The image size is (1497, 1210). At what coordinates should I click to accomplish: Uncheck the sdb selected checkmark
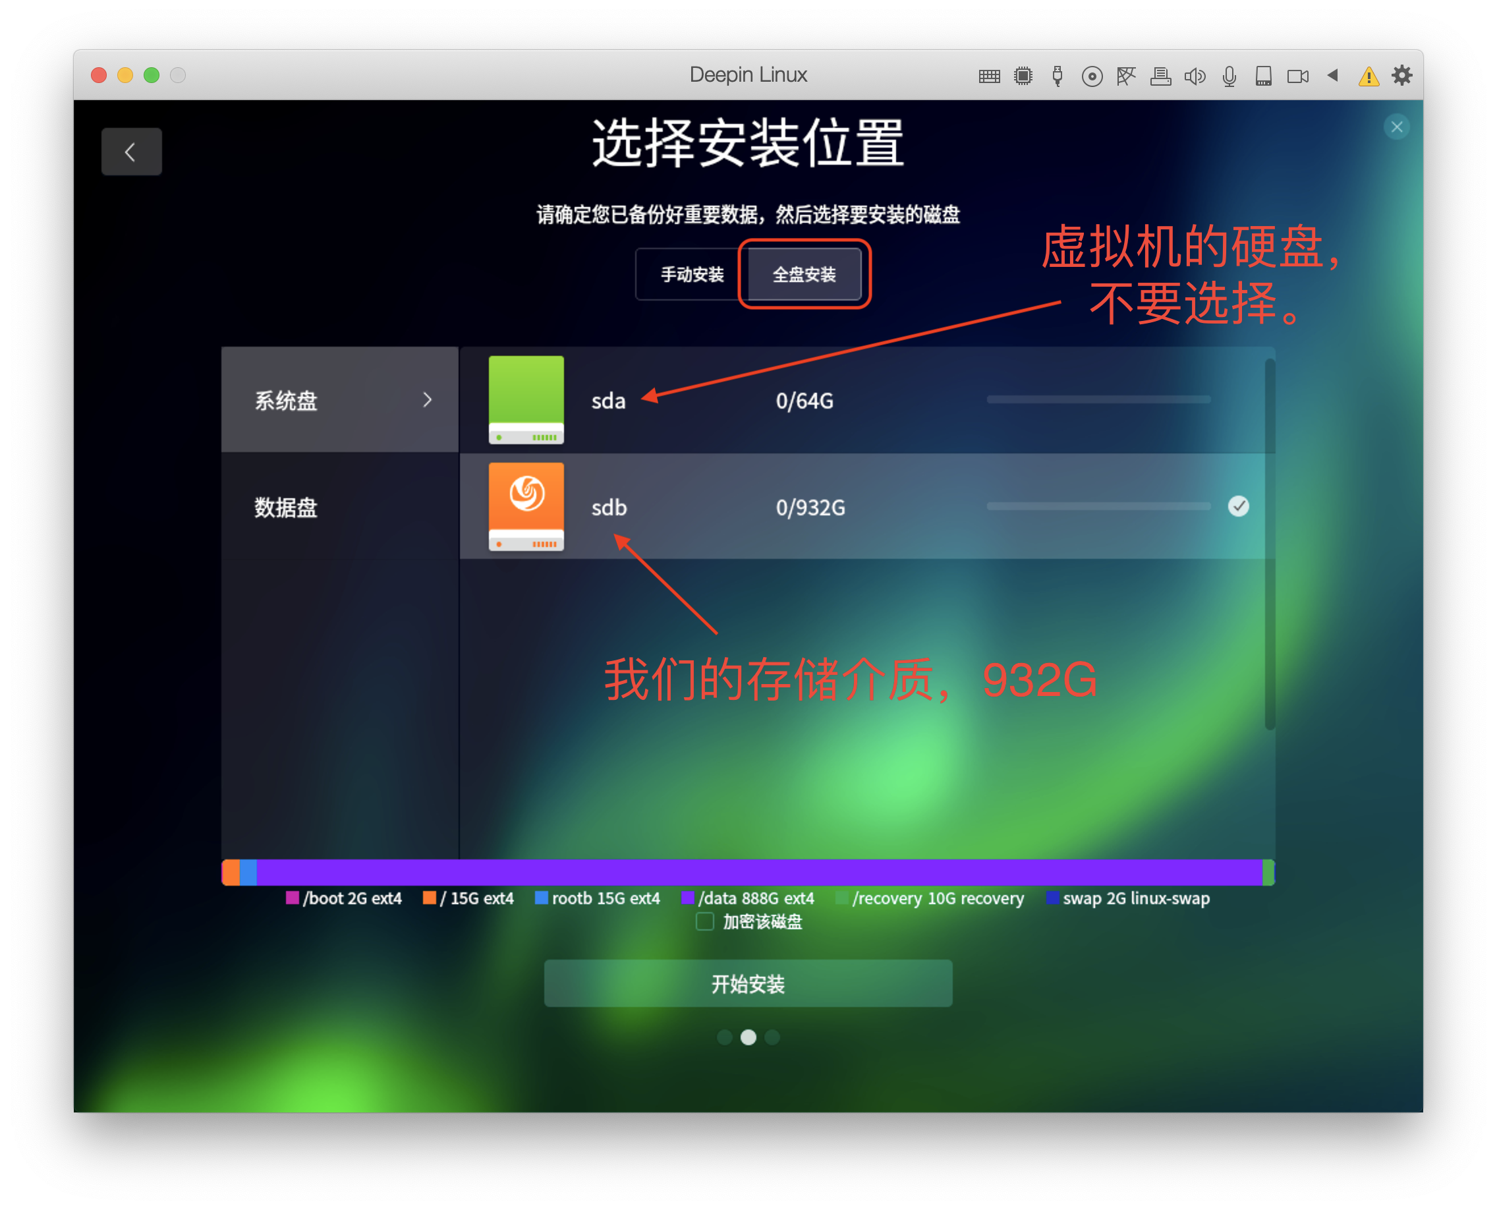[1239, 506]
